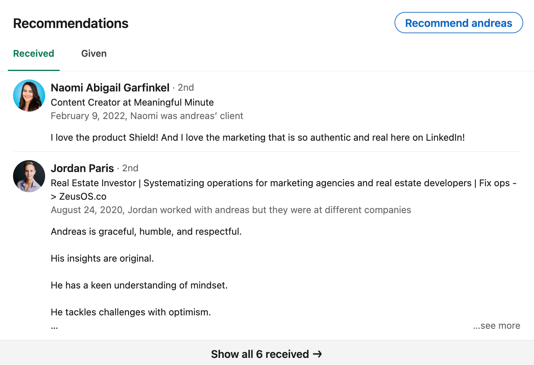Viewport: 534px width, 365px height.
Task: Click Jordan Paris's profile picture
Action: (29, 176)
